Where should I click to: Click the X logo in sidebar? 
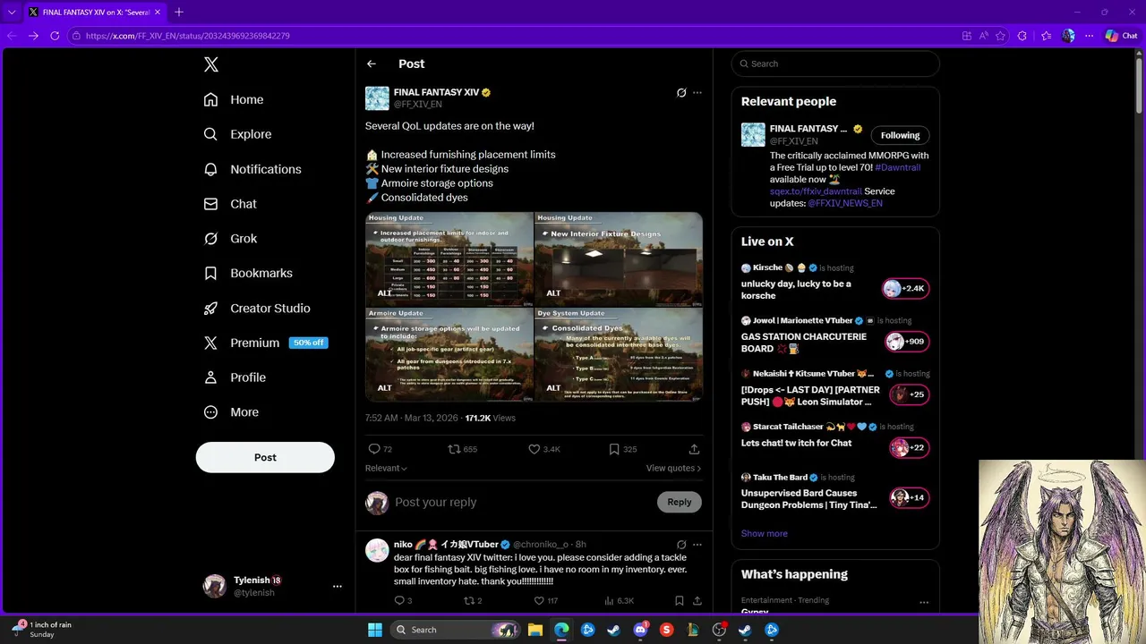point(211,64)
